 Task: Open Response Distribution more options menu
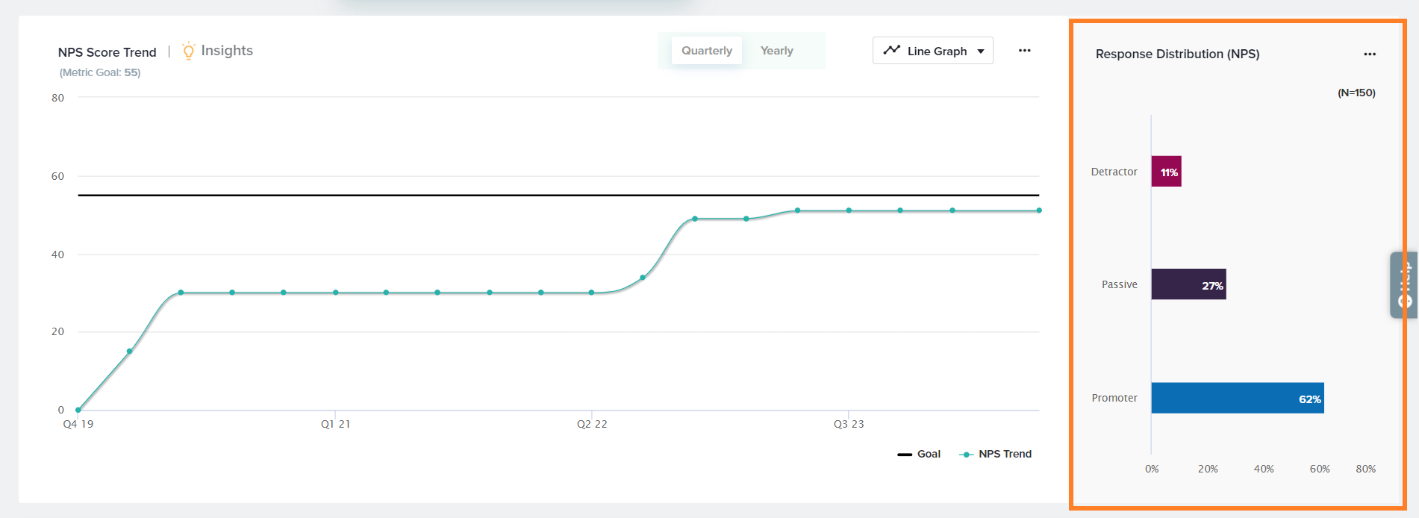[1369, 54]
